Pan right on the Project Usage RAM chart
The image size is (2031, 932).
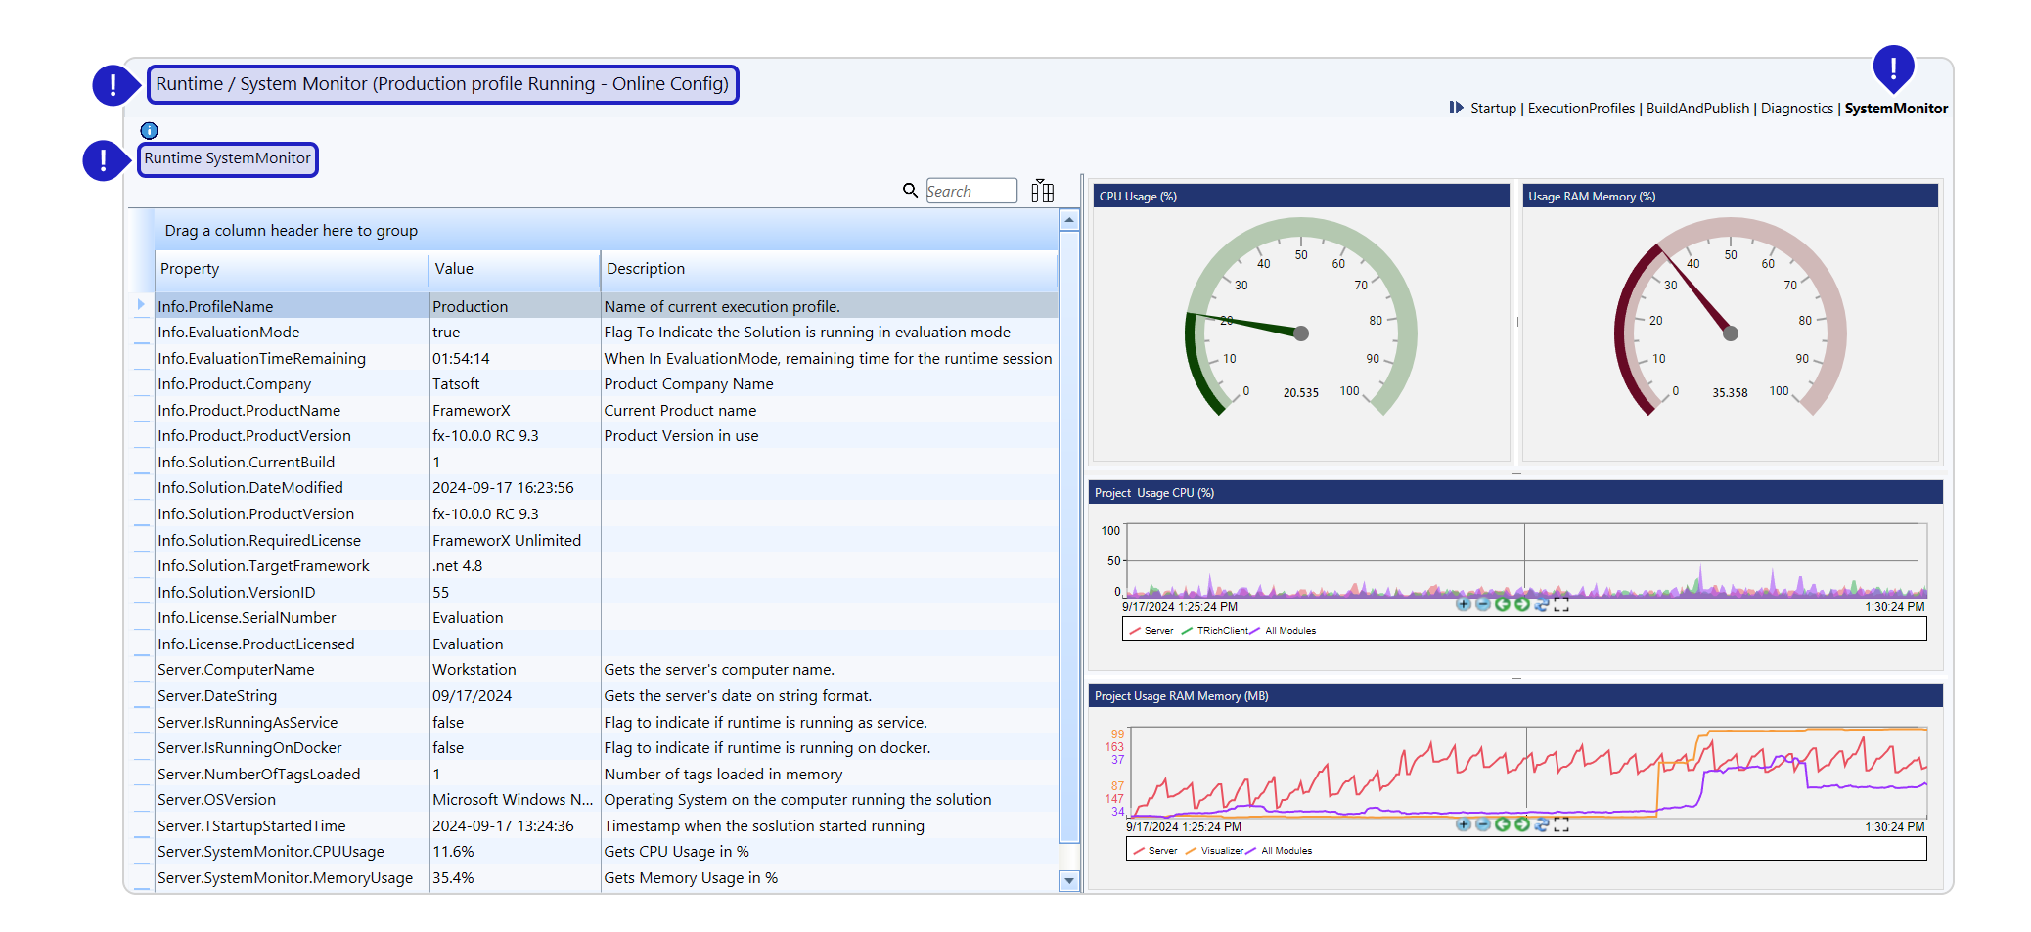pos(1521,825)
